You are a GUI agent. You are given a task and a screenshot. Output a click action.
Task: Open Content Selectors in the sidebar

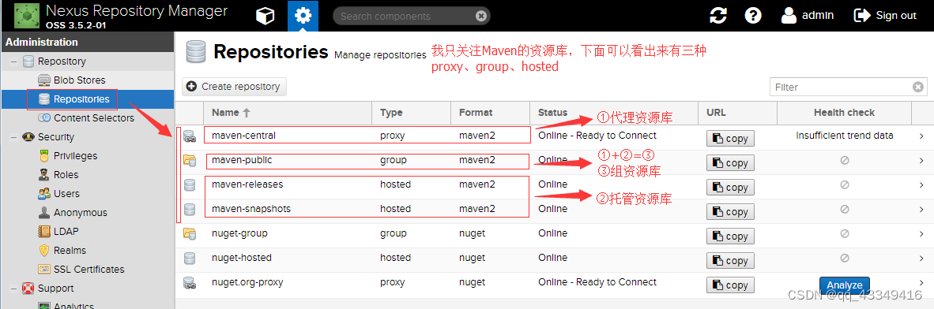coord(94,118)
